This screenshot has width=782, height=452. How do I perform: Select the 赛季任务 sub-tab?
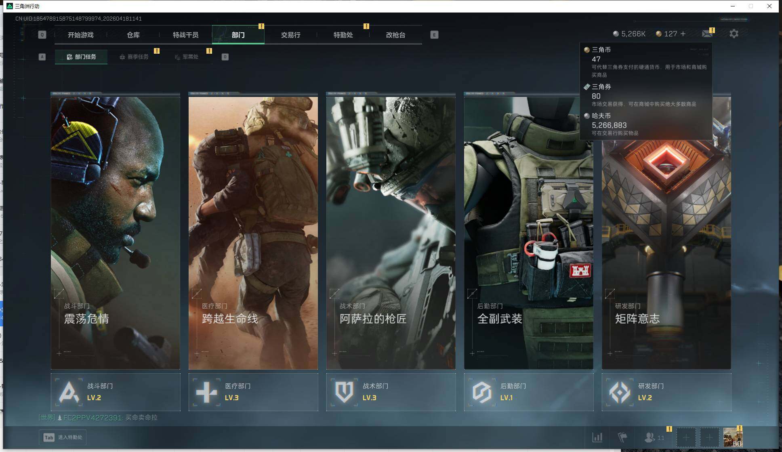tap(134, 57)
